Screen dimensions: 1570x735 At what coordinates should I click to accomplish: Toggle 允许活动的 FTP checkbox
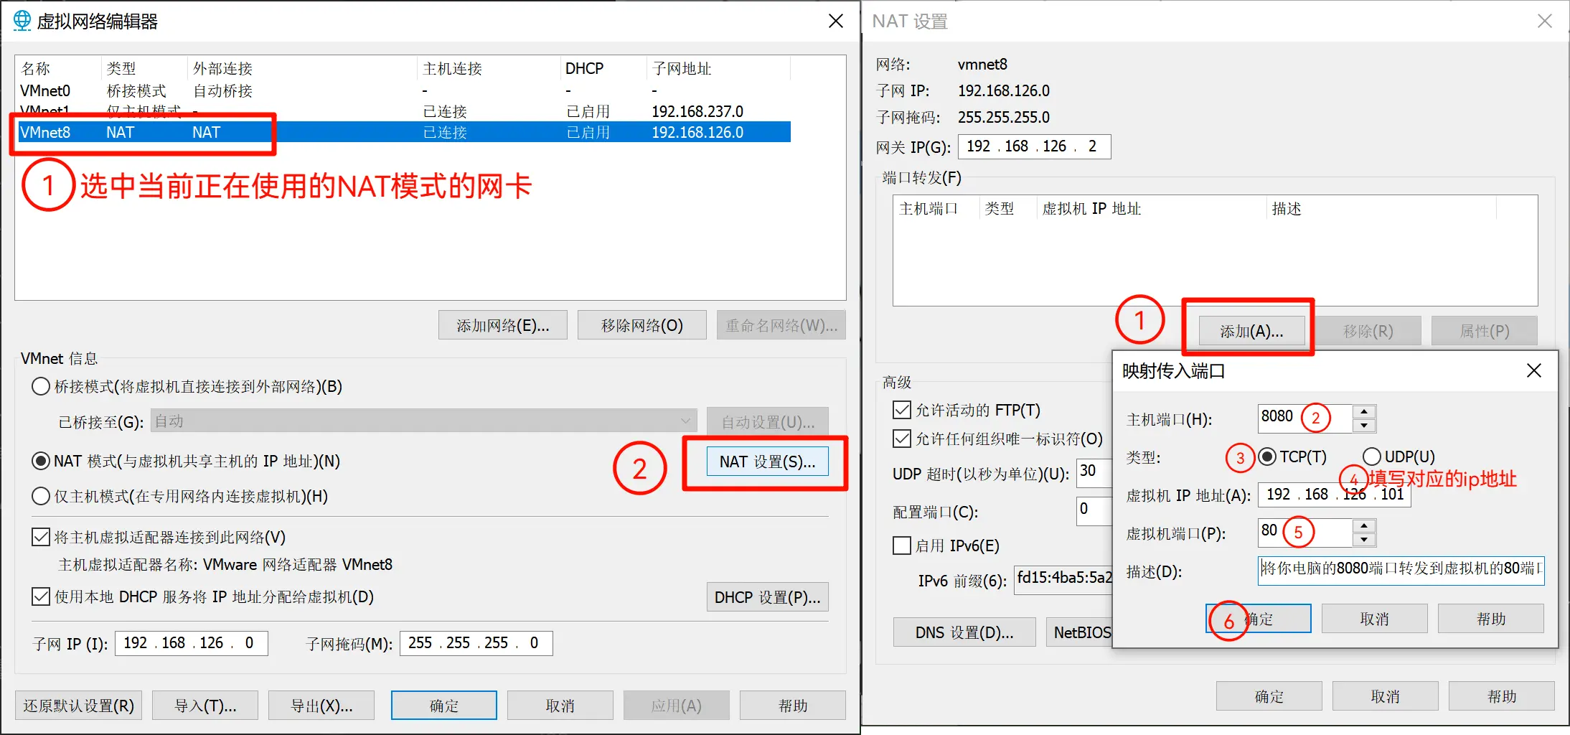(x=902, y=410)
